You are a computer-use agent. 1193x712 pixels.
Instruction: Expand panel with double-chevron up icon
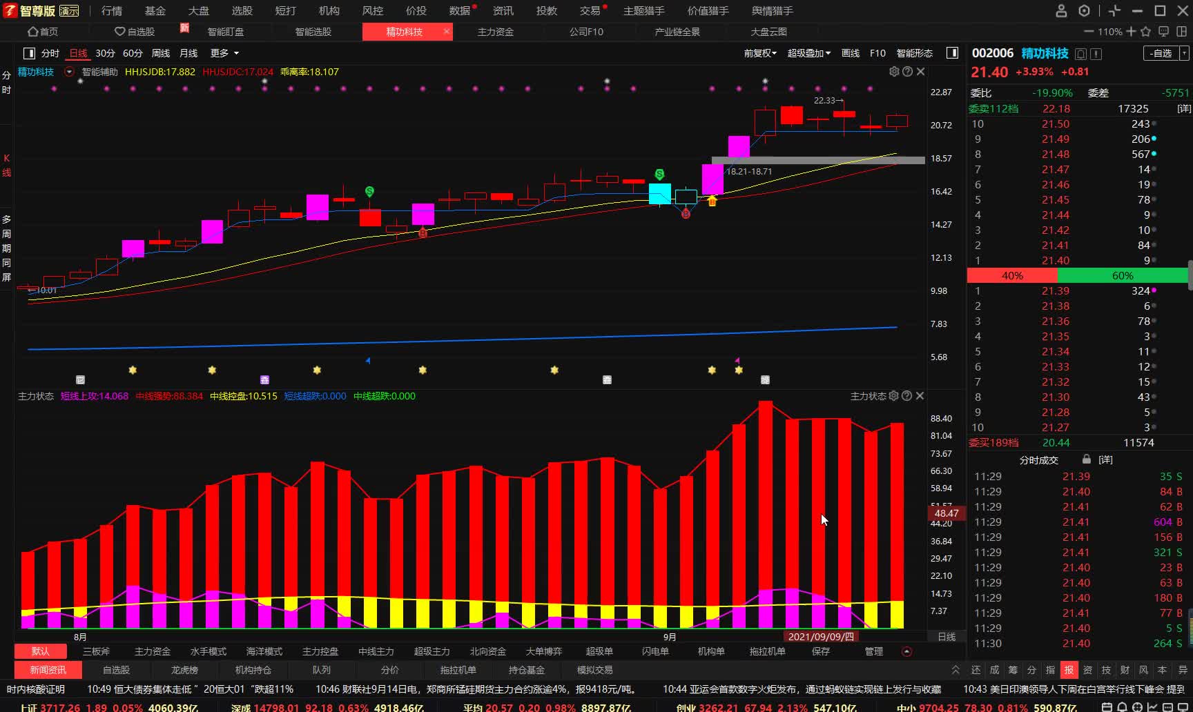[956, 670]
